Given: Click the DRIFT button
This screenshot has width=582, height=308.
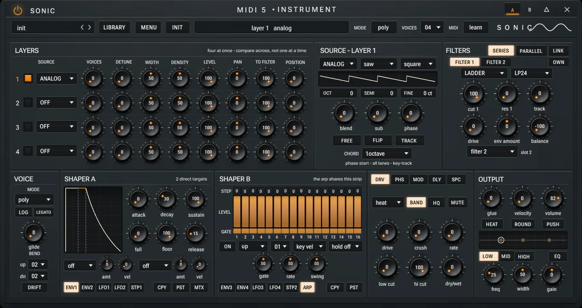Looking at the screenshot, I should (35, 288).
